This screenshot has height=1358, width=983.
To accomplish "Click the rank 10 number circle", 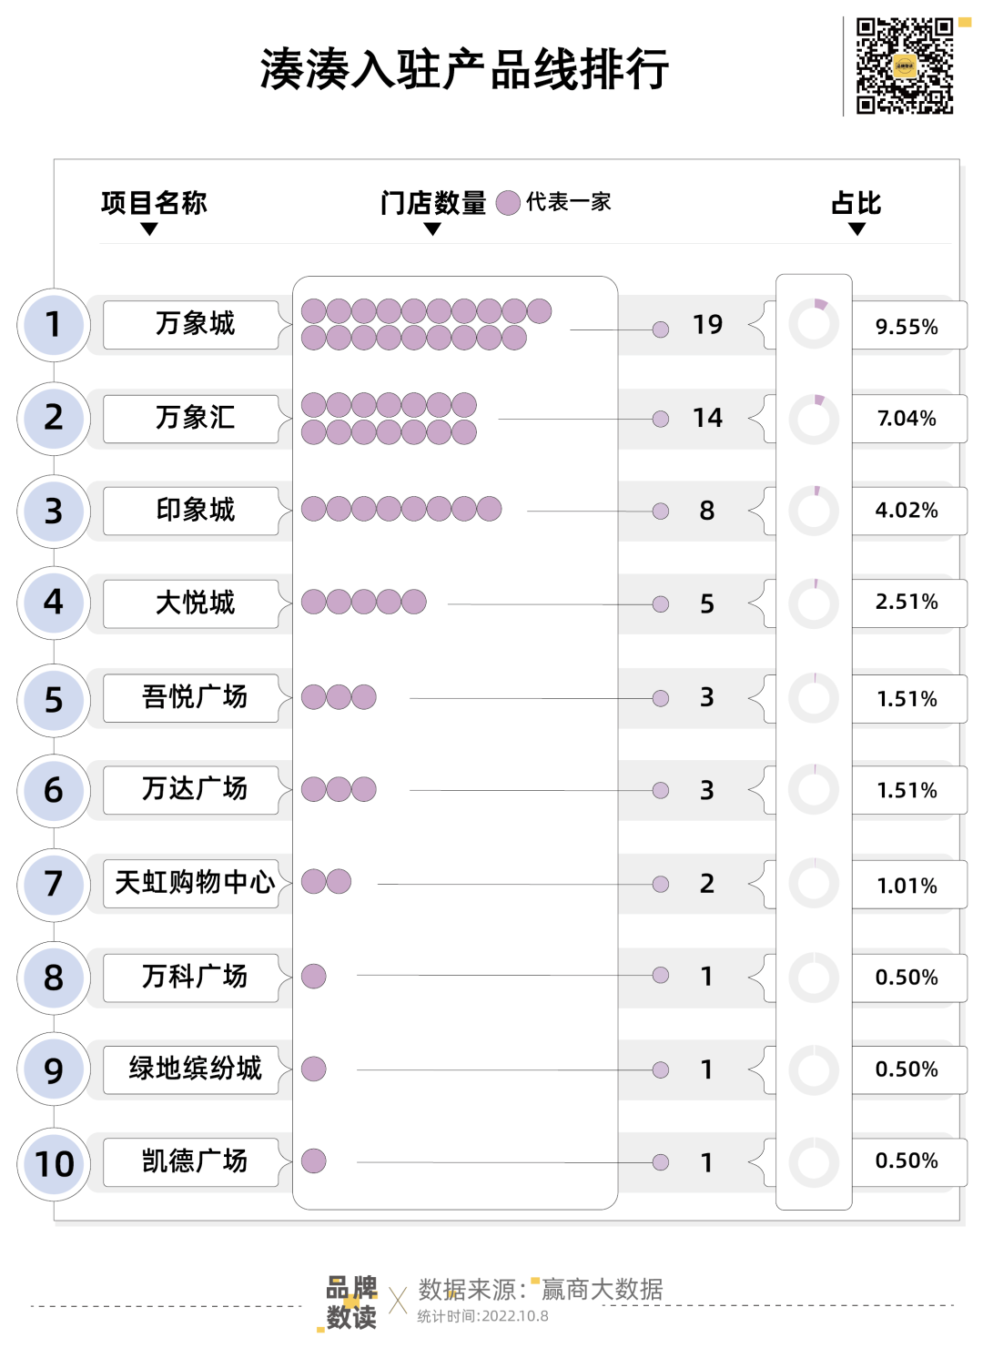I will (54, 1163).
